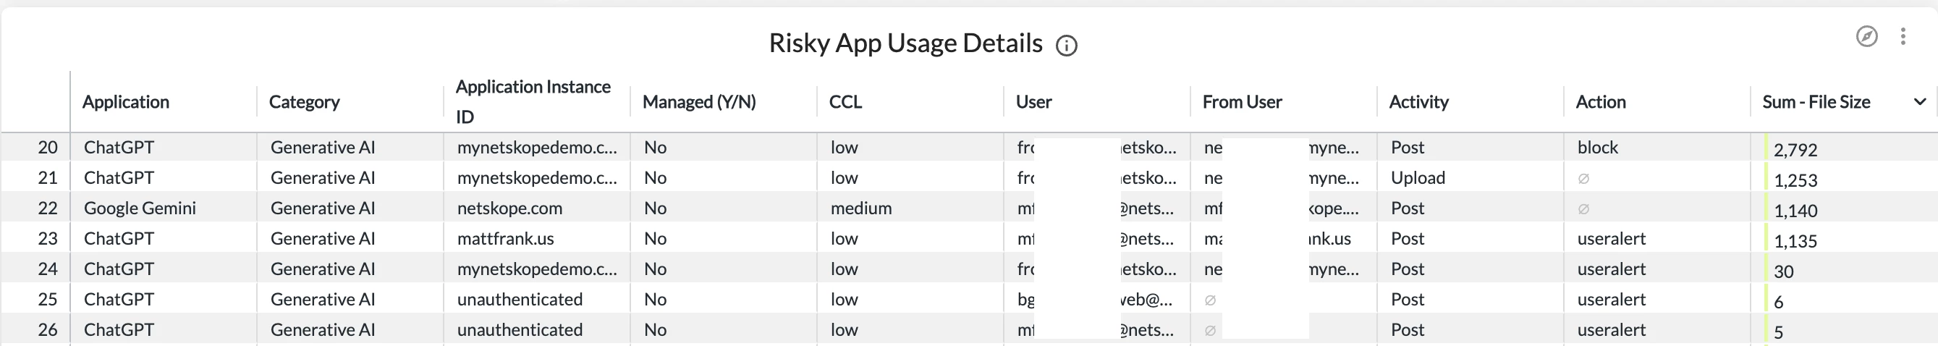Click row number 20
The width and height of the screenshot is (1938, 346).
pyautogui.click(x=47, y=148)
